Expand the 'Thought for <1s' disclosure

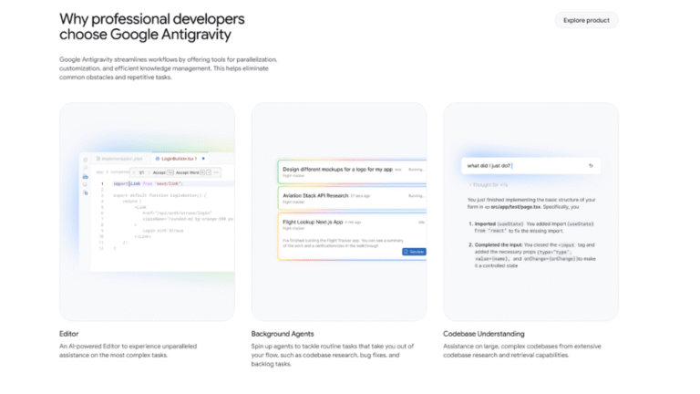[x=488, y=185]
